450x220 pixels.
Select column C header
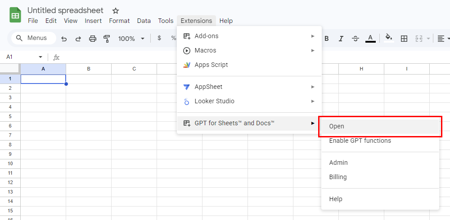[x=134, y=69]
